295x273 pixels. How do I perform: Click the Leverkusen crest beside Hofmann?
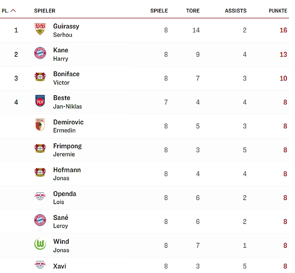[40, 173]
